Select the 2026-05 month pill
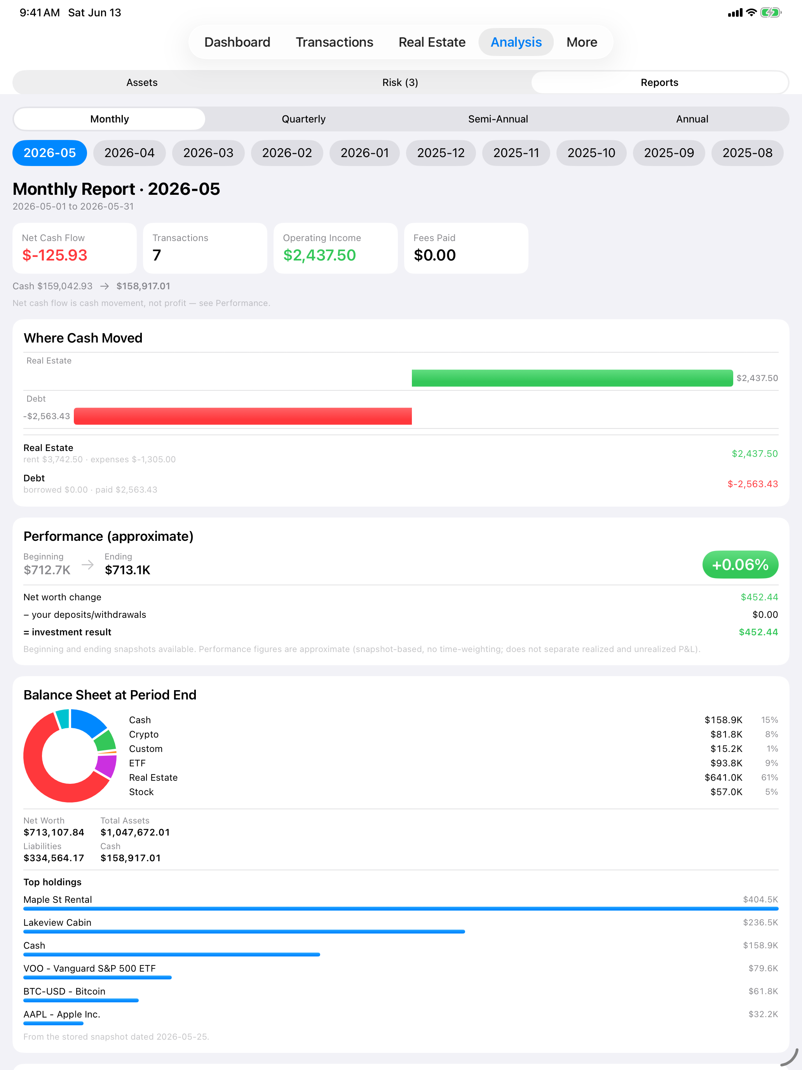This screenshot has width=802, height=1070. 50,153
